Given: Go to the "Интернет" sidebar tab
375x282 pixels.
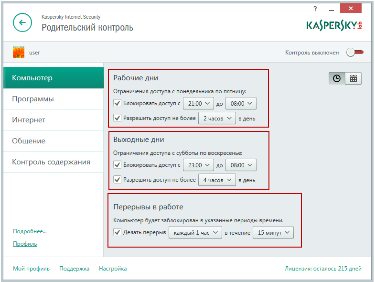Looking at the screenshot, I should 54,120.
